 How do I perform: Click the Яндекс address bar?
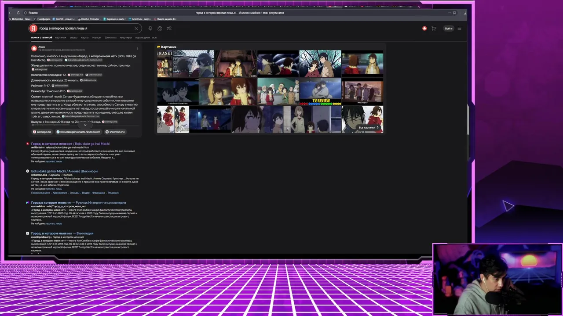tap(240, 13)
